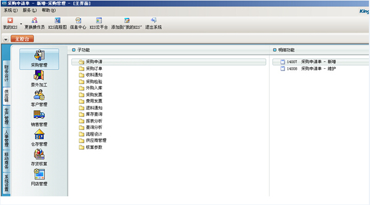This screenshot has width=370, height=205.
Task: Select 销售管理 module icon
Action: pos(39,118)
